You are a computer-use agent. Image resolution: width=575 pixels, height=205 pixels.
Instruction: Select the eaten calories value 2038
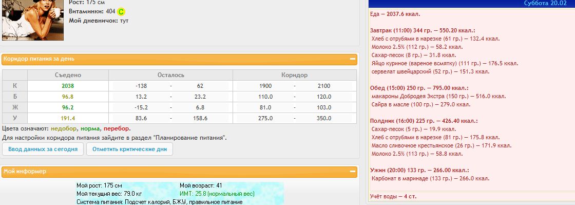pos(68,86)
